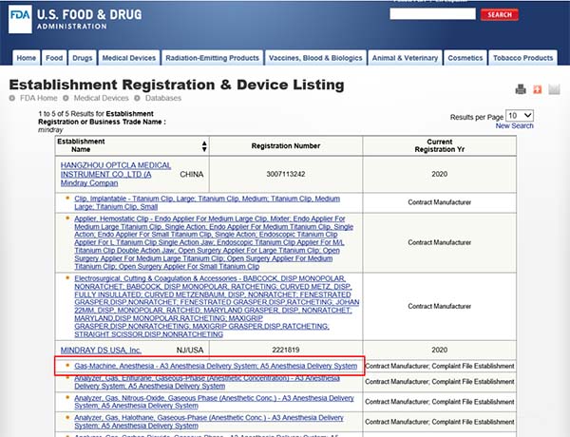The height and width of the screenshot is (437, 570).
Task: Click the site search input field
Action: (x=432, y=14)
